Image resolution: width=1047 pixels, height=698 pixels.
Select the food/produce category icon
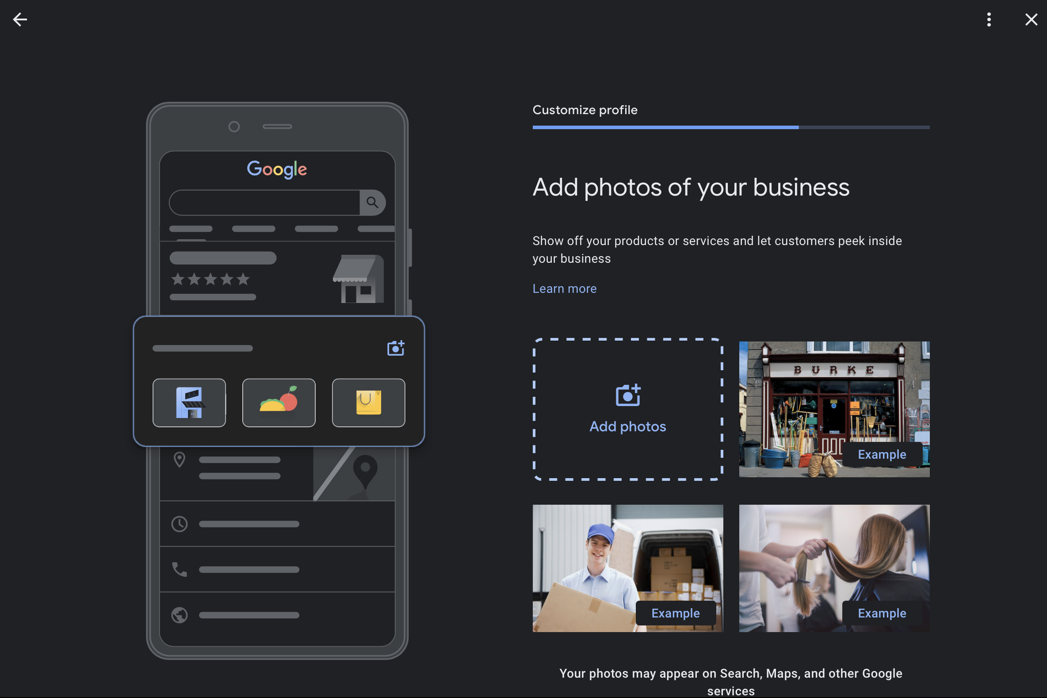(278, 402)
